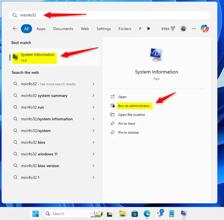Select msinfo32/system suggestion text
Viewport: 224px width, 220px height.
tap(36, 131)
